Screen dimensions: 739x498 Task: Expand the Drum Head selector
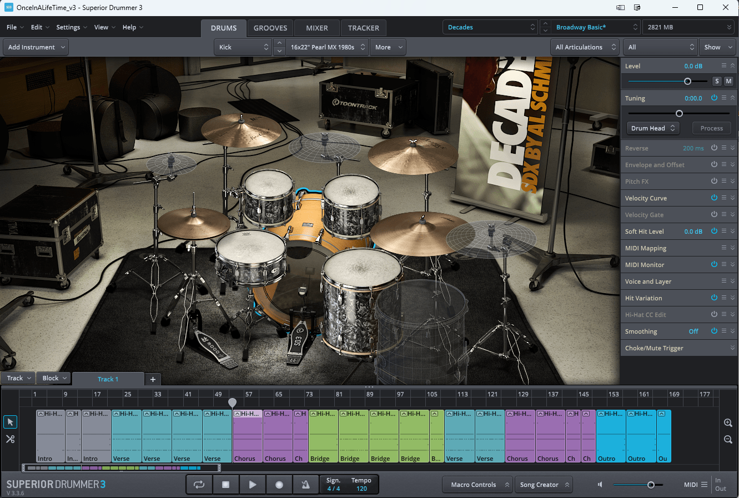[653, 128]
